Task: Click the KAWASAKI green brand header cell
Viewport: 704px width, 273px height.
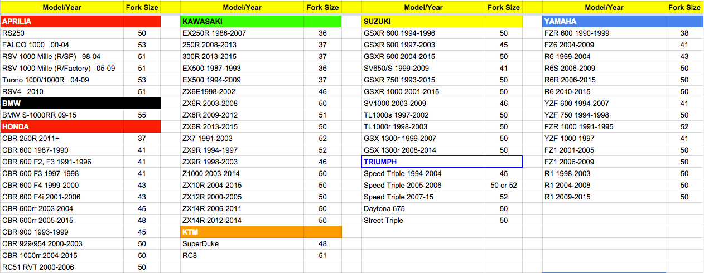Action: click(x=242, y=21)
